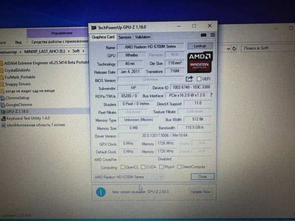The height and width of the screenshot is (221, 295).
Task: Click the GPU-Z title bar app icon
Action: click(94, 28)
